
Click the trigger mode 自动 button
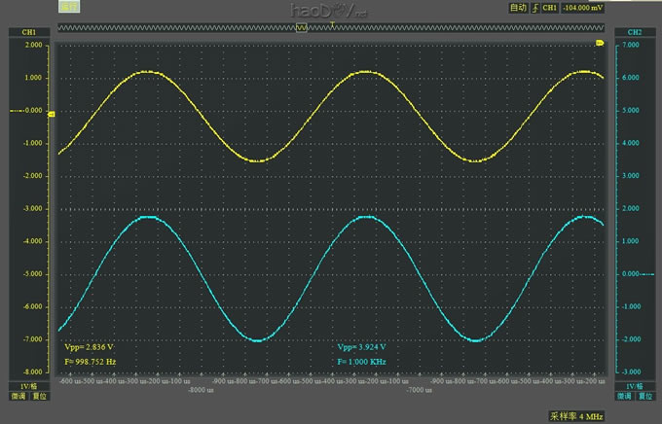(x=517, y=8)
